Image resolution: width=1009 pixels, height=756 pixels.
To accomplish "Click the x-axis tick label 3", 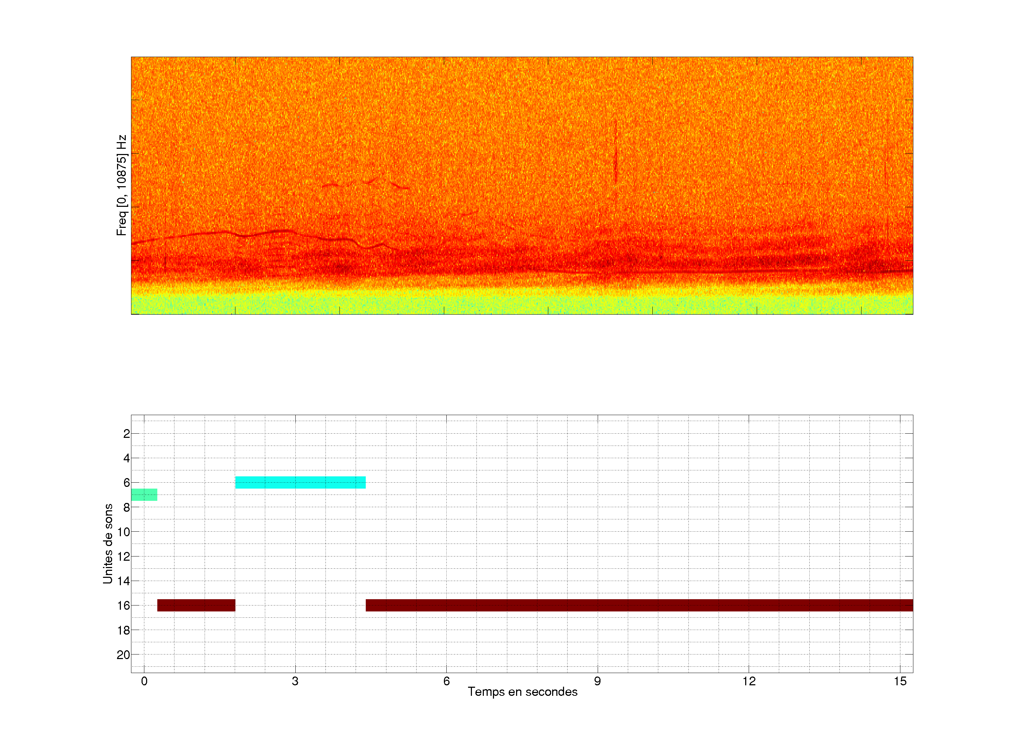I will click(x=295, y=681).
